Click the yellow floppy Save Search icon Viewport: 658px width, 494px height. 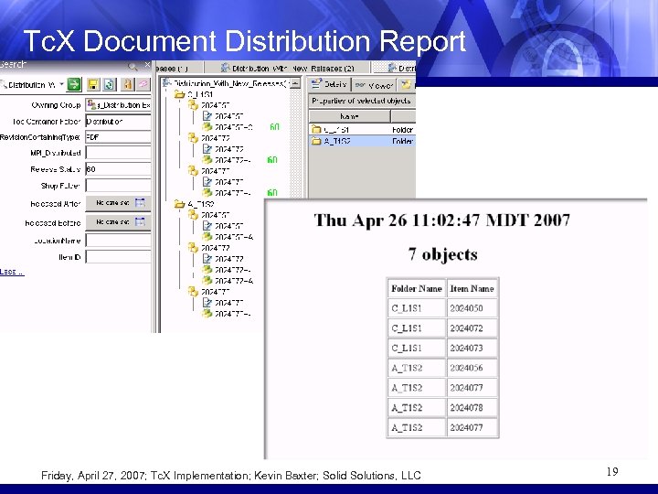coord(93,85)
